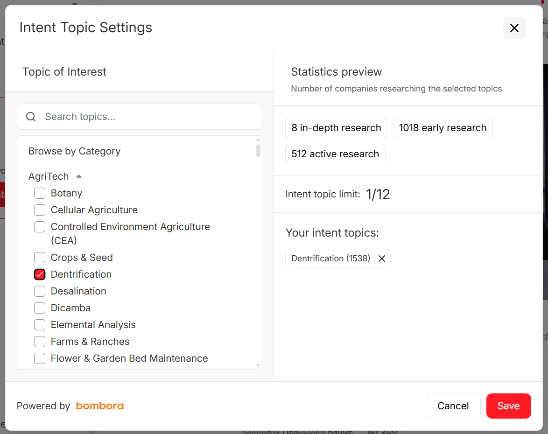Uncheck the Dentrification checkbox

pyautogui.click(x=40, y=274)
